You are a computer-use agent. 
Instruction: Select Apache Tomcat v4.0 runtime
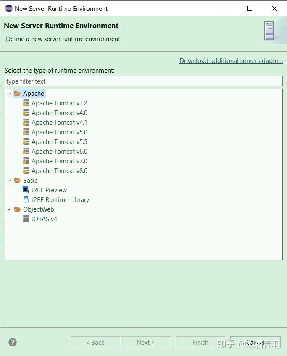(59, 113)
